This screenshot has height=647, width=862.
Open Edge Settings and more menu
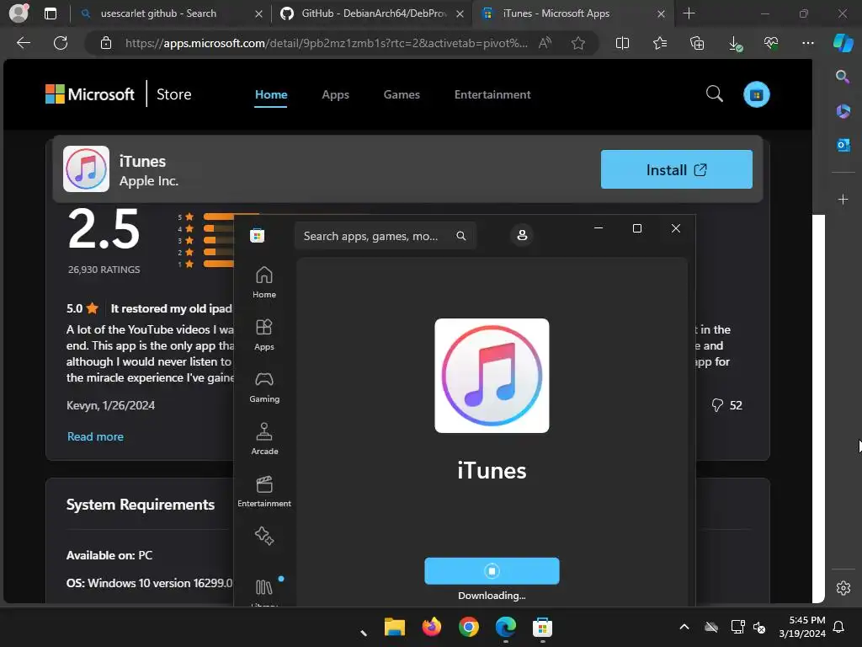(807, 43)
